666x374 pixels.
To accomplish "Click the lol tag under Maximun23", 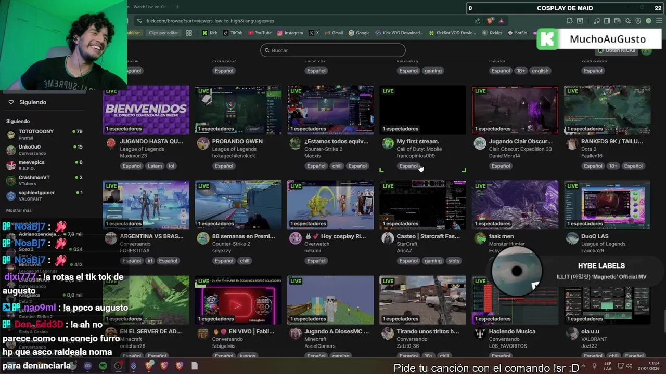I will pyautogui.click(x=171, y=166).
